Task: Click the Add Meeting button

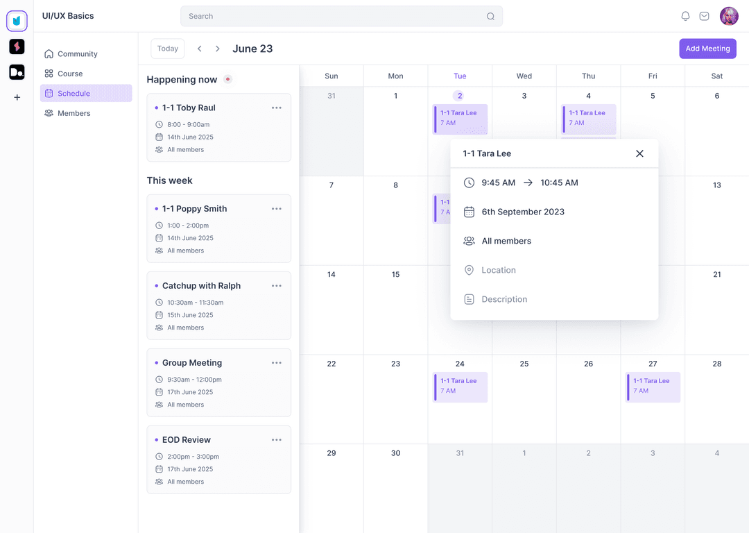Action: pos(707,49)
